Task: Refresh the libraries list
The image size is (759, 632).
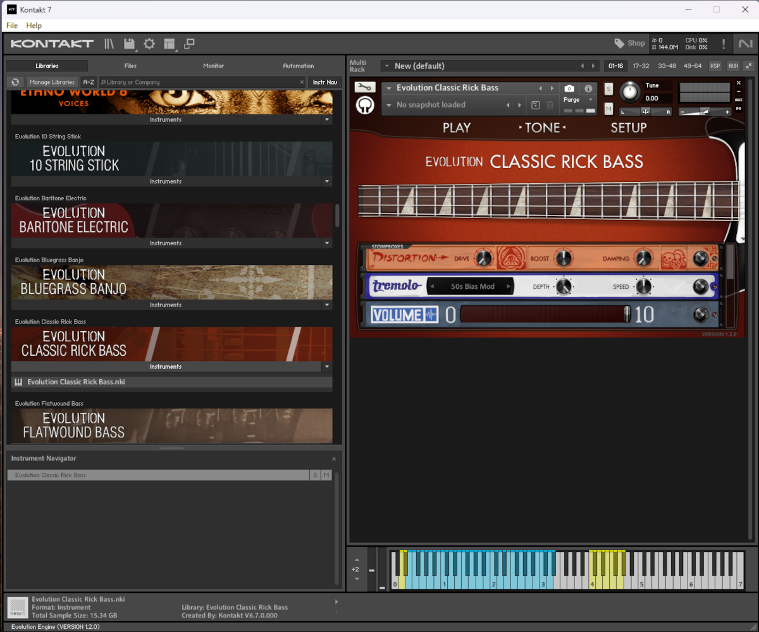Action: tap(15, 82)
